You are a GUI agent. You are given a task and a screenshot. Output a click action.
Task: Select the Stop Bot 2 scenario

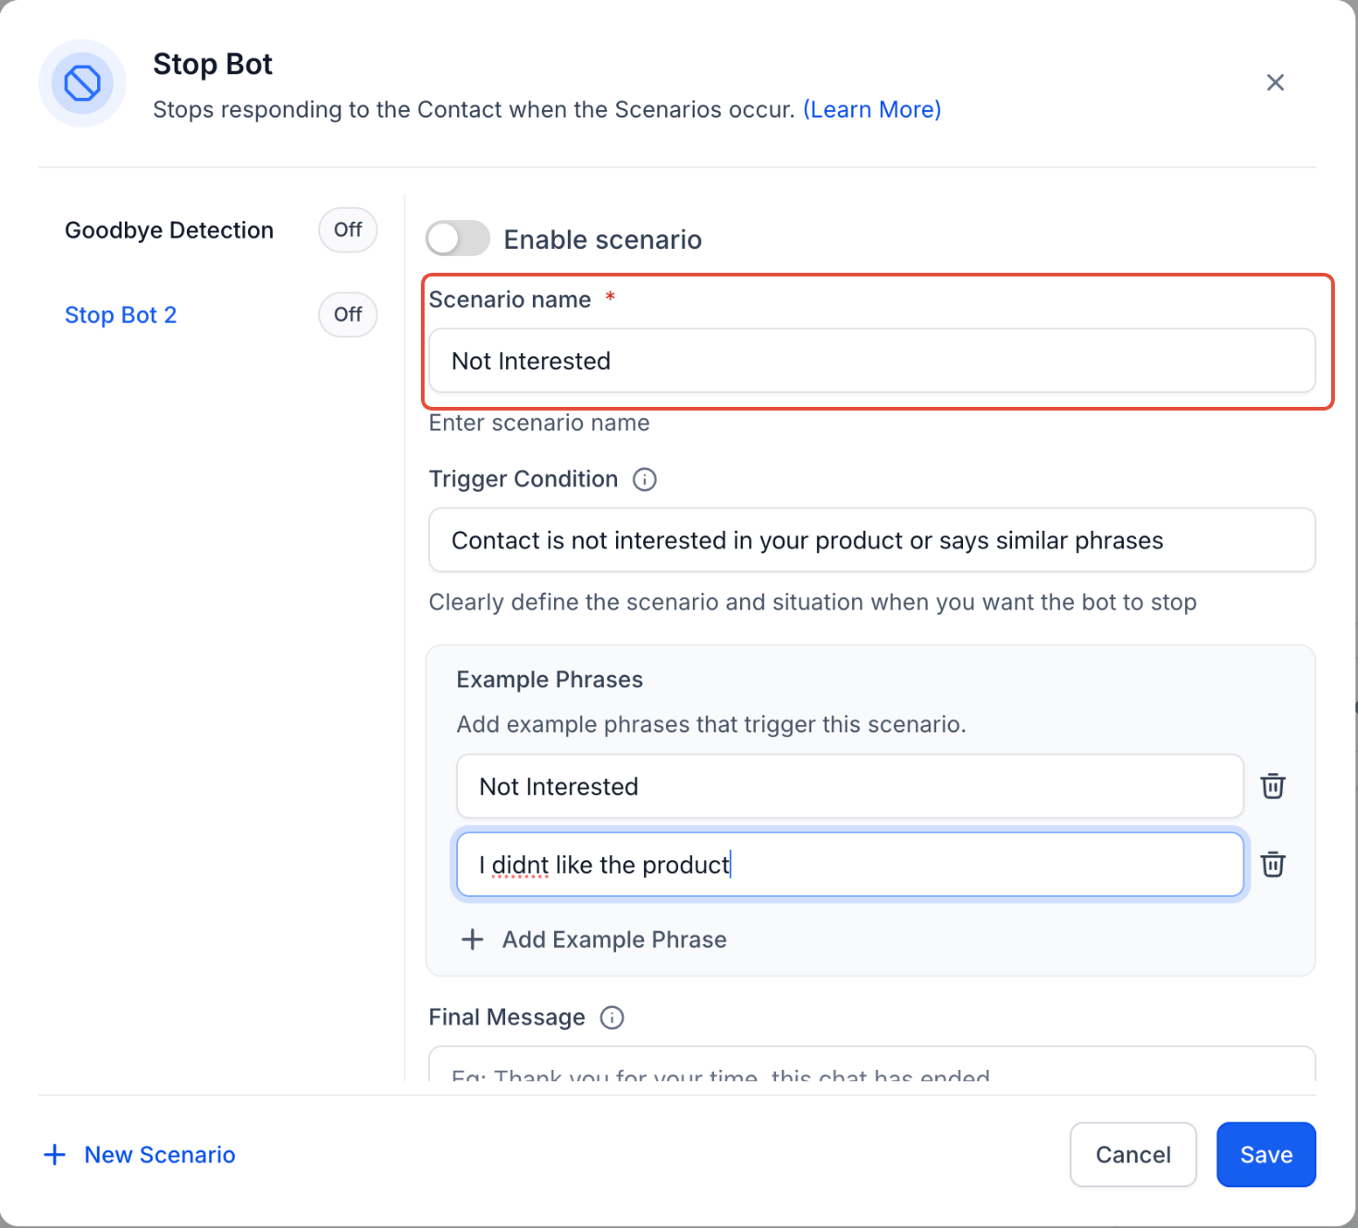(120, 315)
